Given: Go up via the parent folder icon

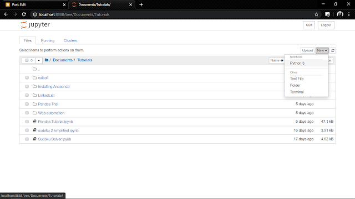Looking at the screenshot, I should click(x=34, y=69).
